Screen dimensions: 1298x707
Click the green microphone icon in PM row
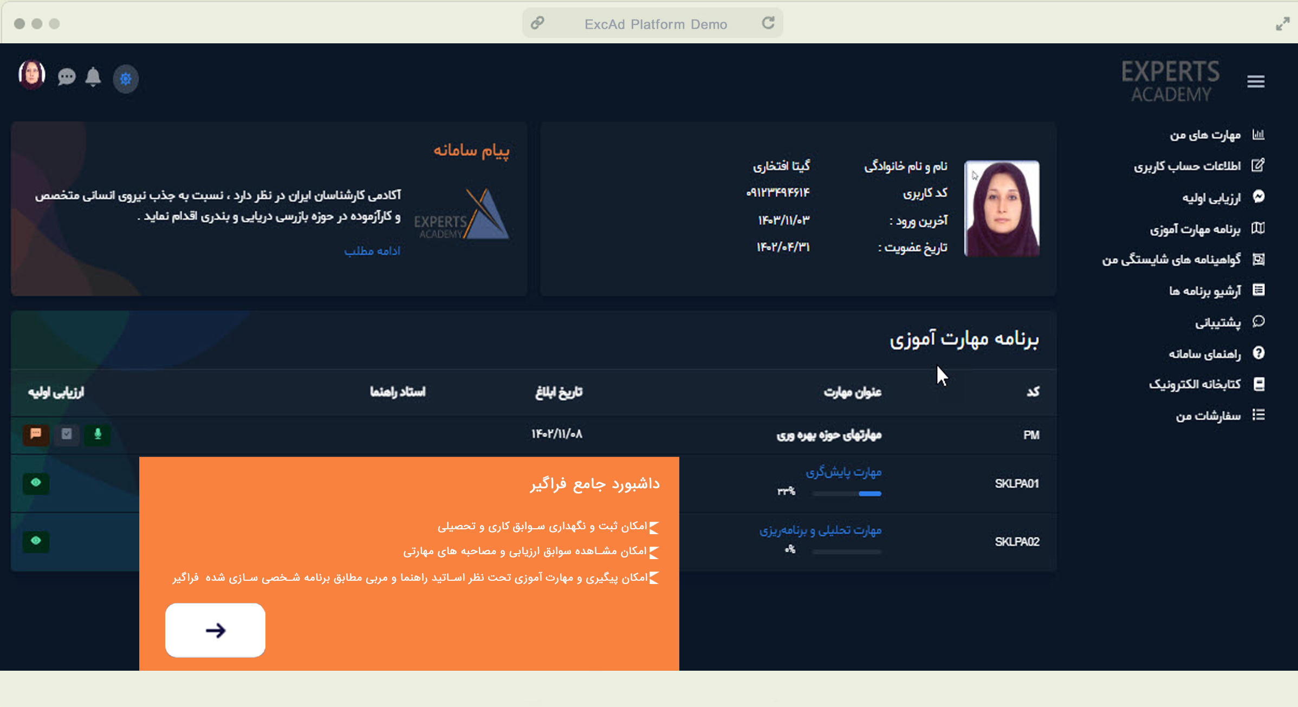[98, 434]
